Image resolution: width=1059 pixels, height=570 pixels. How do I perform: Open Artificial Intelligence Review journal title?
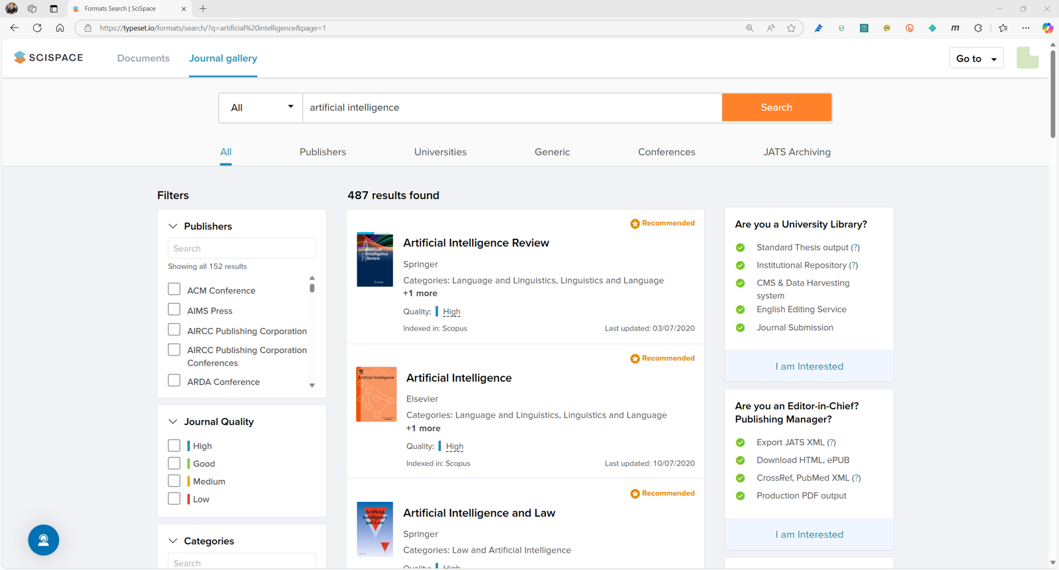coord(476,243)
